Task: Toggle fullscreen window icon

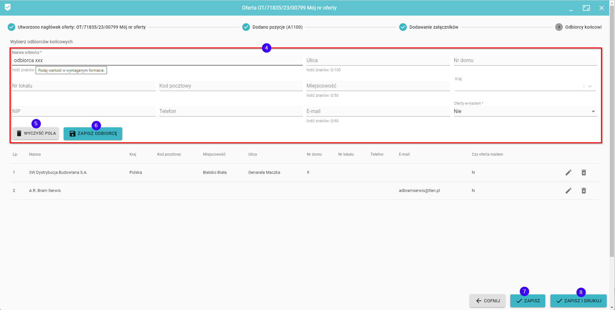Action: [x=586, y=8]
